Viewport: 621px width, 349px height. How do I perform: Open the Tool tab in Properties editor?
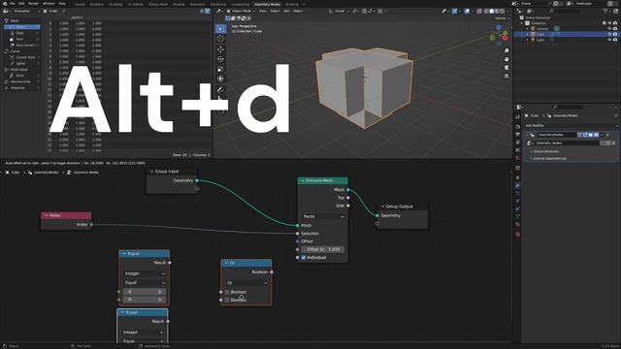click(x=517, y=117)
